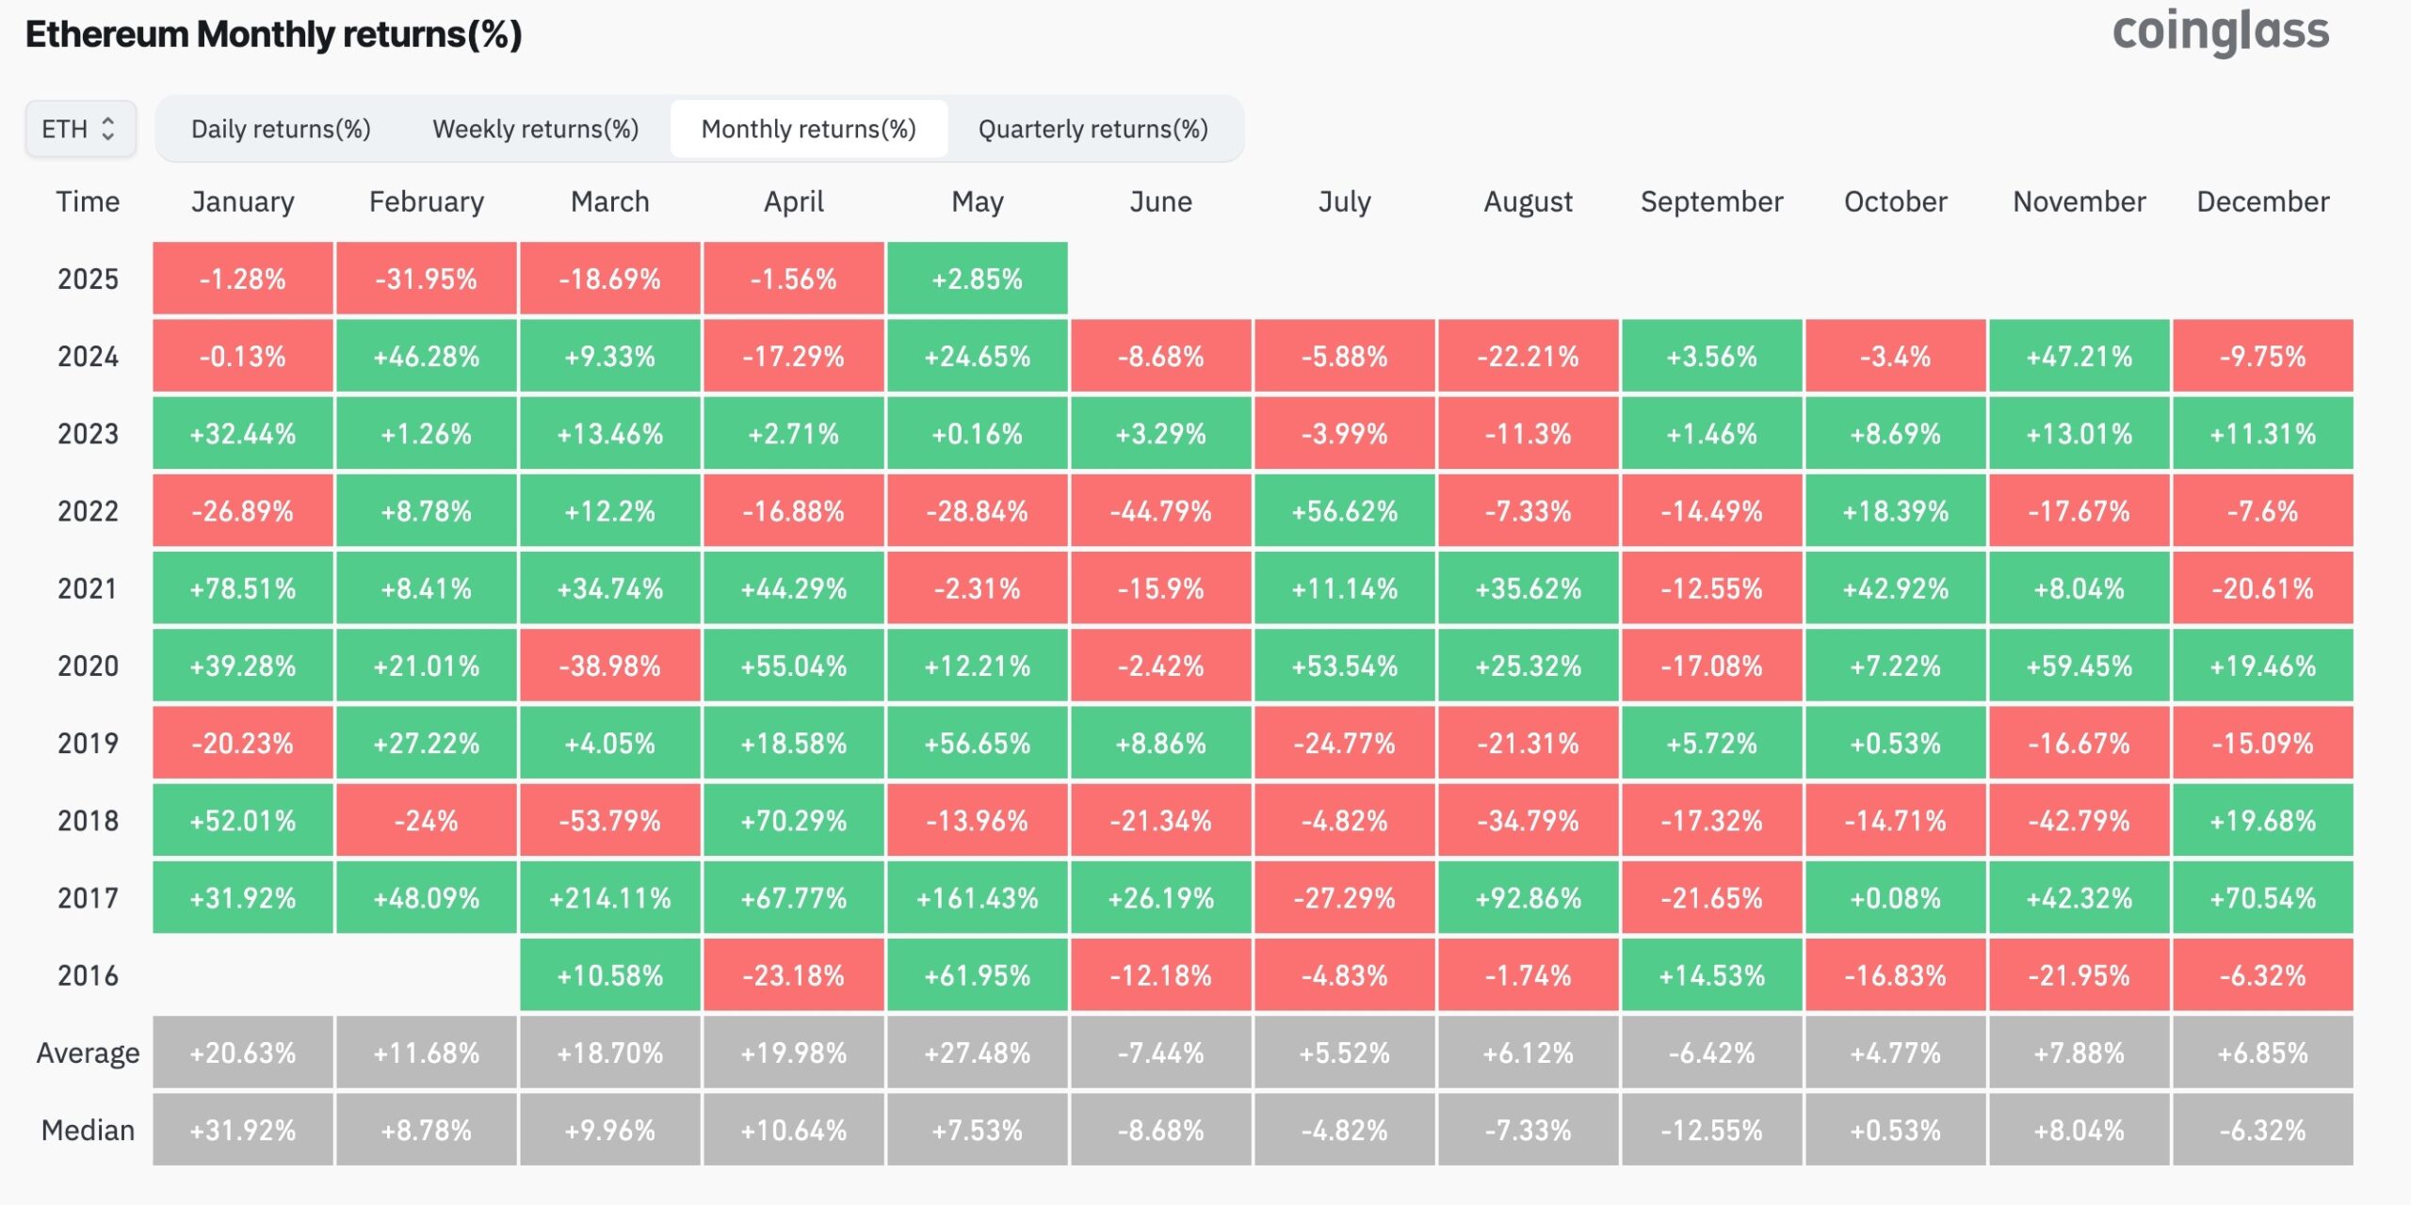Click the Ethereum Monthly returns title

[x=271, y=38]
